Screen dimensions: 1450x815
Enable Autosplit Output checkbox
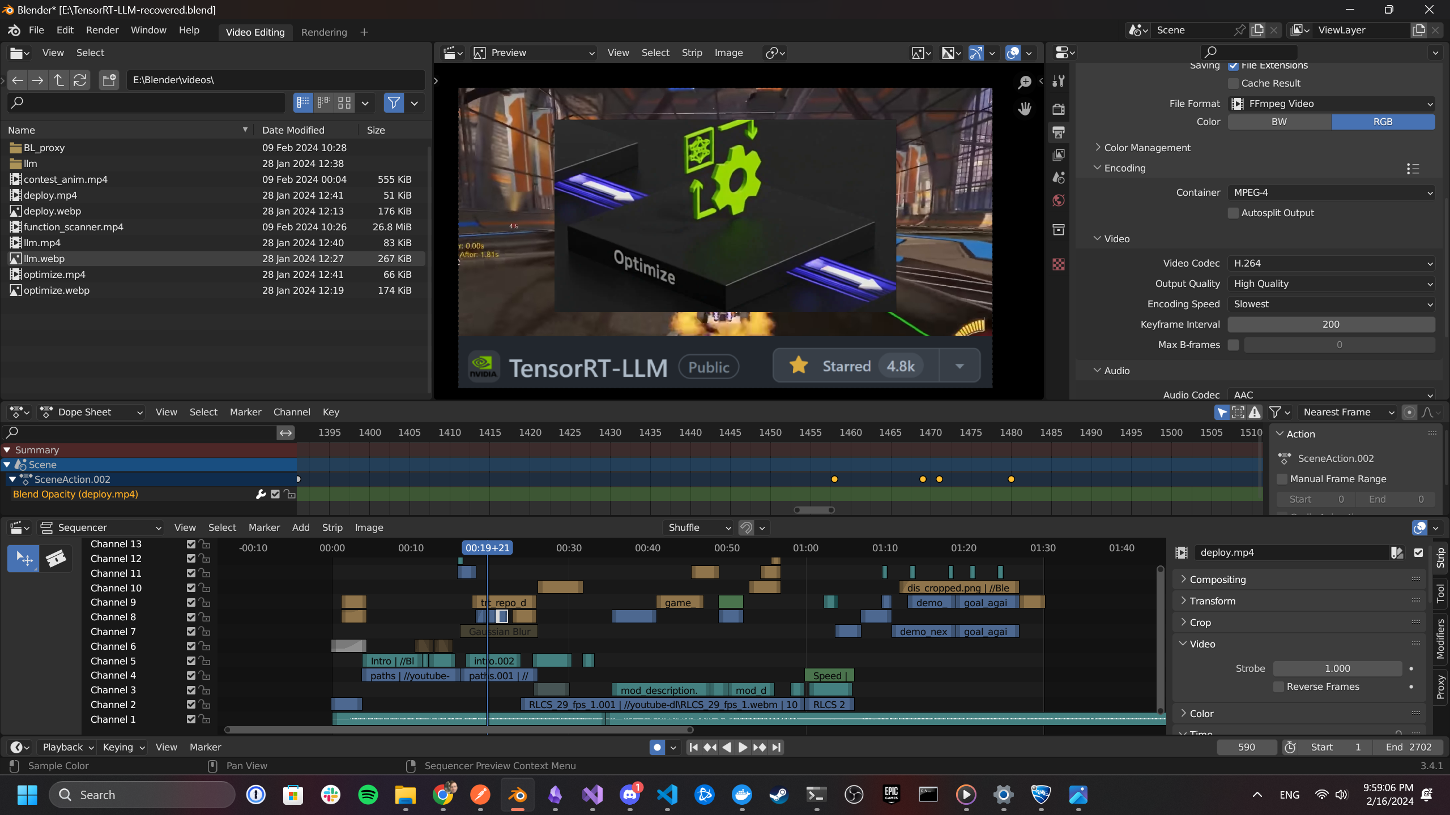1233,213
